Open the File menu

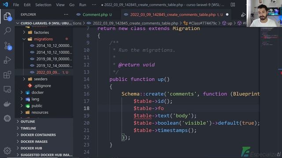click(x=16, y=5)
